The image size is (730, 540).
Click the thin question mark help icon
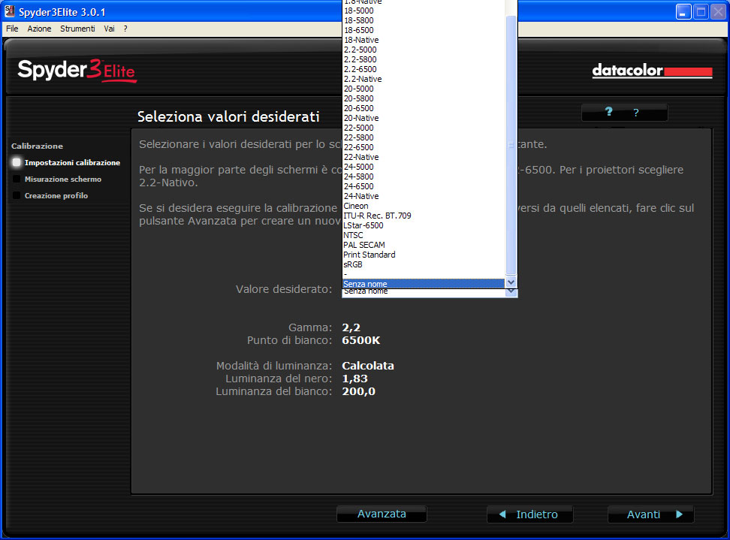coord(636,113)
